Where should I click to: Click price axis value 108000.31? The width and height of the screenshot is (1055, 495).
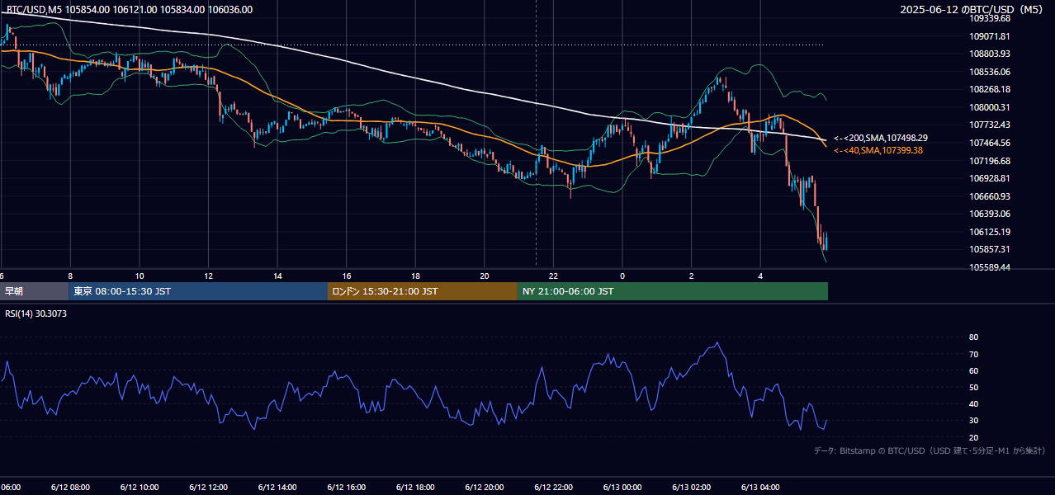[x=990, y=107]
